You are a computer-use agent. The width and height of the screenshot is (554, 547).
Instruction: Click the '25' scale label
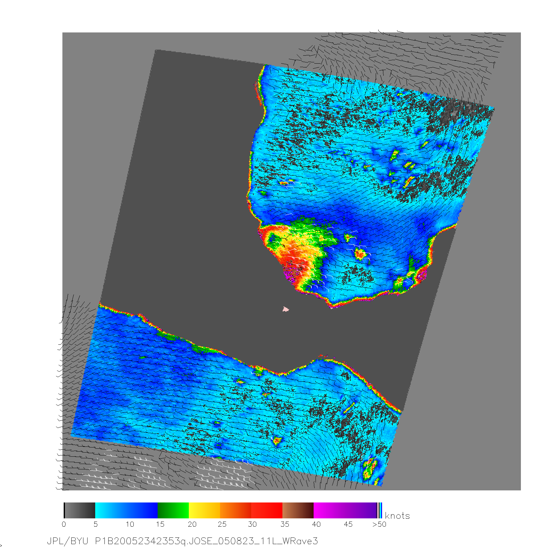tap(222, 524)
